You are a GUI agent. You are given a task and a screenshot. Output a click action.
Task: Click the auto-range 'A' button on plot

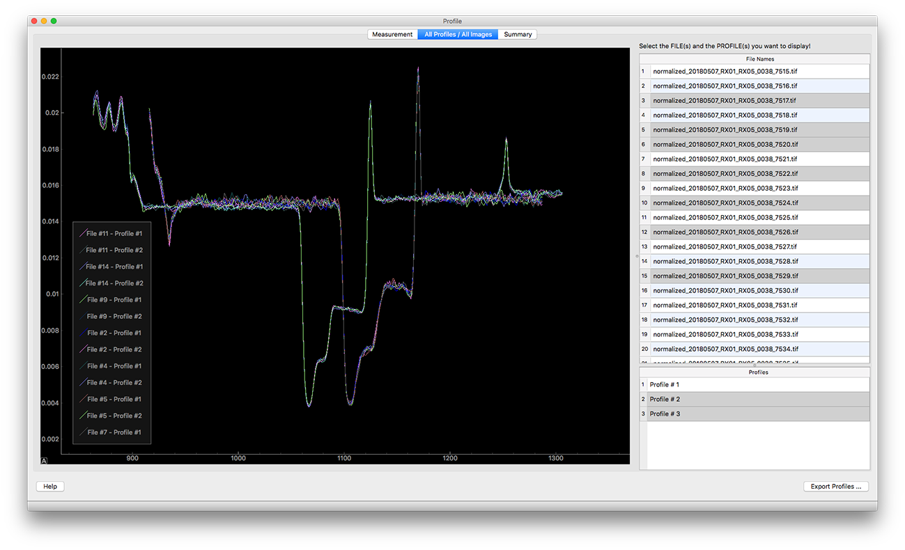coord(44,460)
